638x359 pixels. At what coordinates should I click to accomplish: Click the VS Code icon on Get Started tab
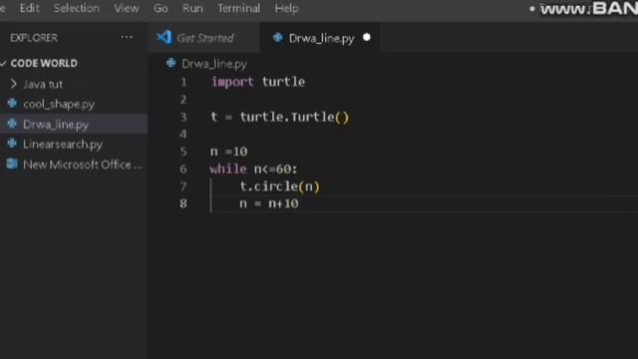pos(163,38)
